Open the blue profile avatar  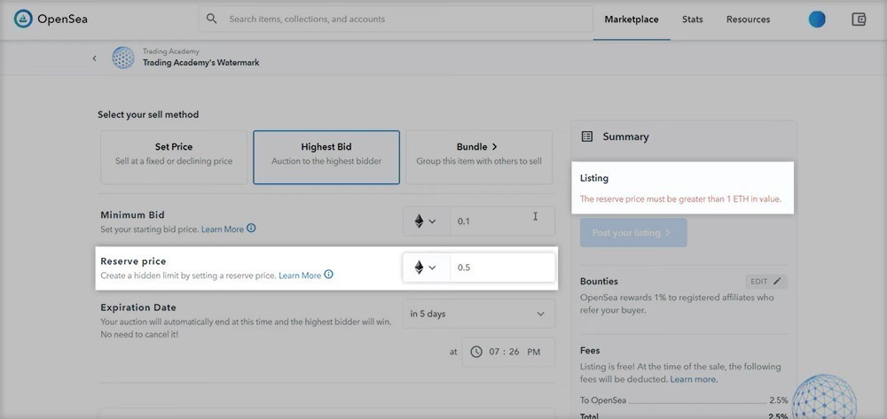(x=817, y=19)
